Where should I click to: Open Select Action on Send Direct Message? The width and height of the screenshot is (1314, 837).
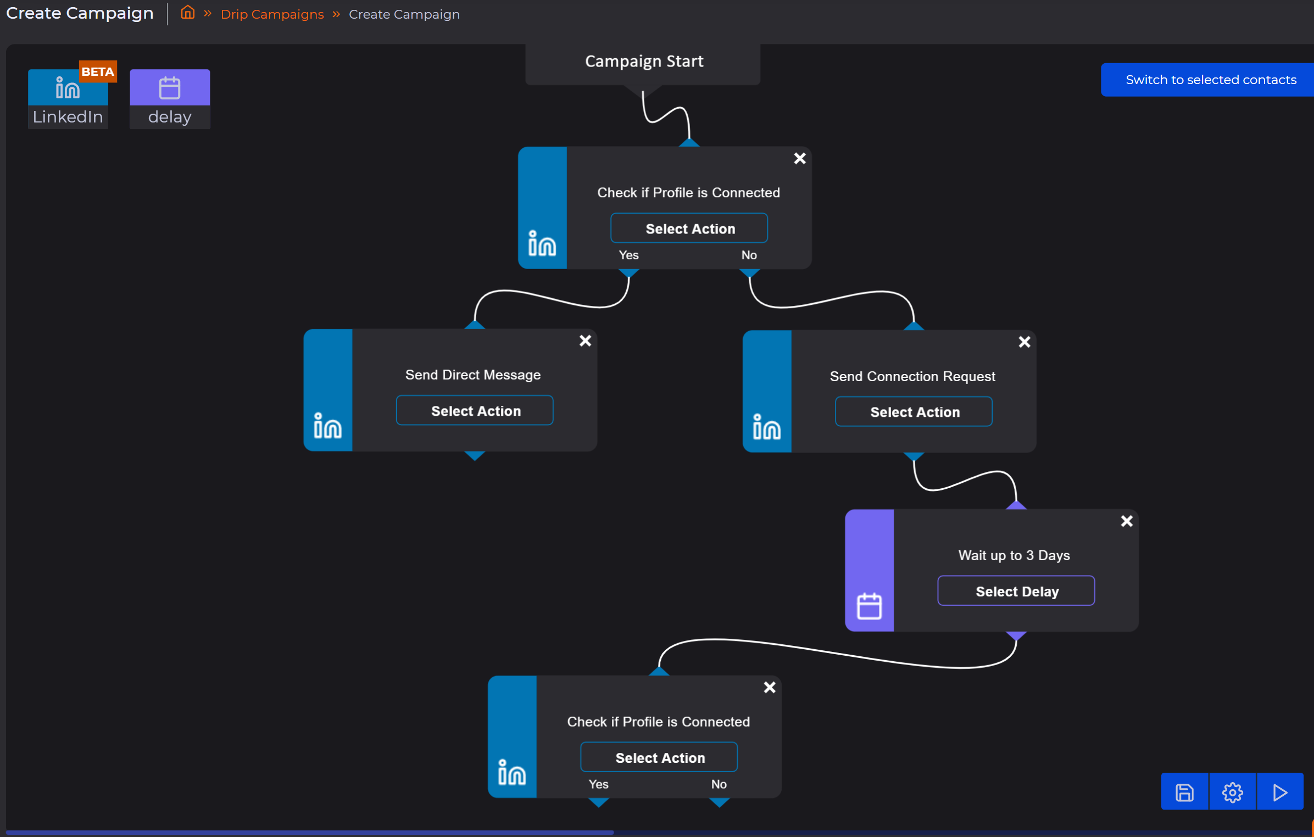click(475, 410)
